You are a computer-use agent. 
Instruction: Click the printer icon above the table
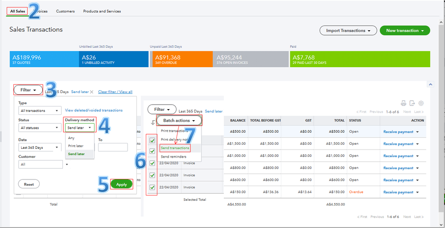pyautogui.click(x=403, y=103)
